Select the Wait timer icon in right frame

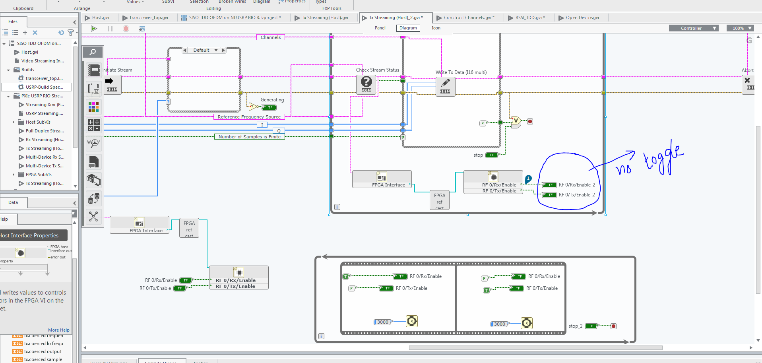(x=526, y=323)
